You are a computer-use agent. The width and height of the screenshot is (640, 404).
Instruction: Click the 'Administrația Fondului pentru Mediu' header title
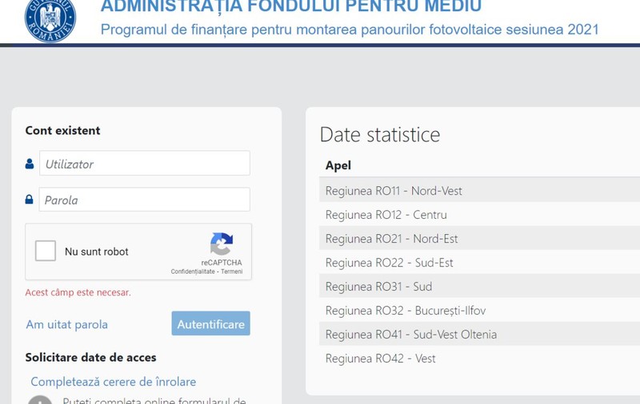(x=291, y=6)
